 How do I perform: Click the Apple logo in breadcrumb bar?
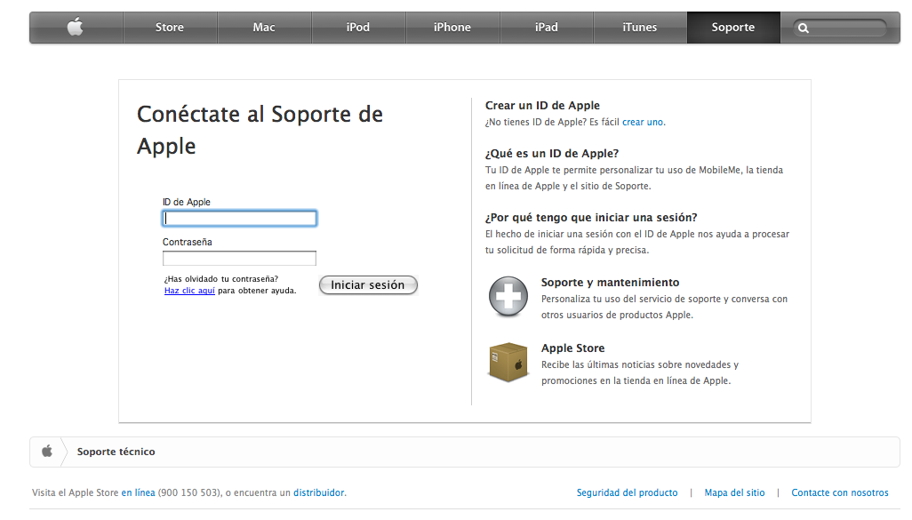(47, 452)
